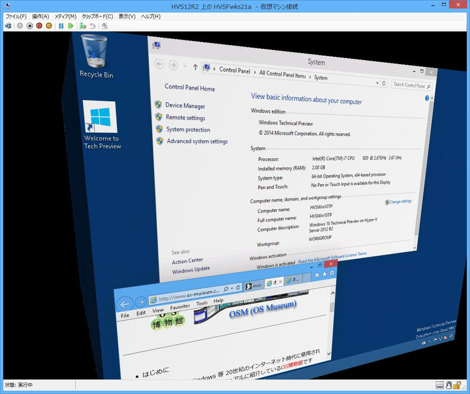The image size is (470, 394).
Task: Refresh the page in Internet Explorer
Action: click(x=238, y=287)
